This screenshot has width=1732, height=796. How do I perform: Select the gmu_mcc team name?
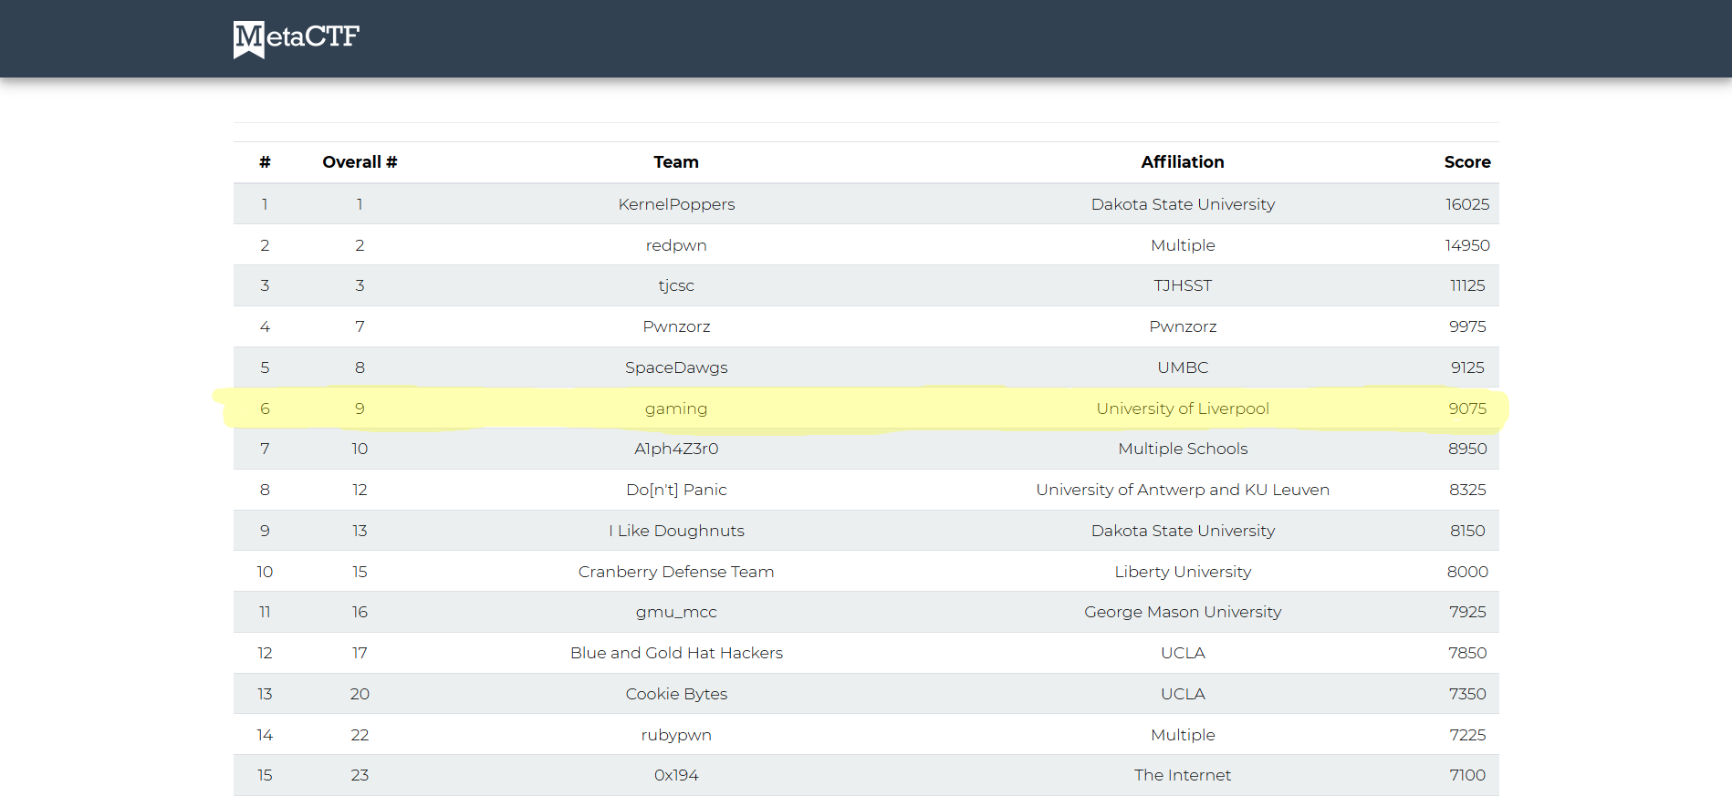tap(676, 612)
